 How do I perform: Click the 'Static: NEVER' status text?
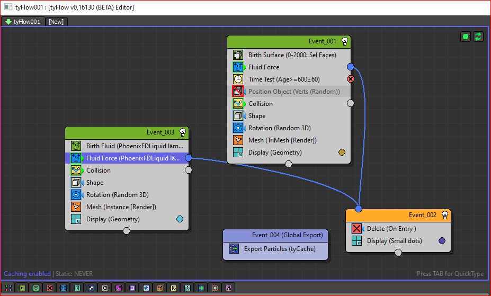coord(74,273)
